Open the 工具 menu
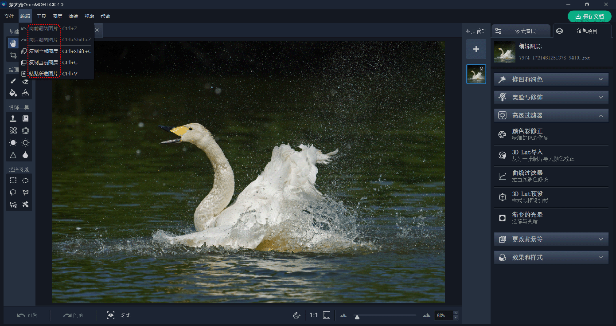The height and width of the screenshot is (326, 616). 41,16
